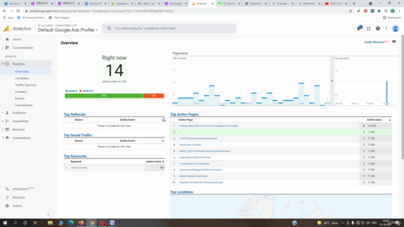
Task: Click the (not provided) keyword link
Action: 79,168
